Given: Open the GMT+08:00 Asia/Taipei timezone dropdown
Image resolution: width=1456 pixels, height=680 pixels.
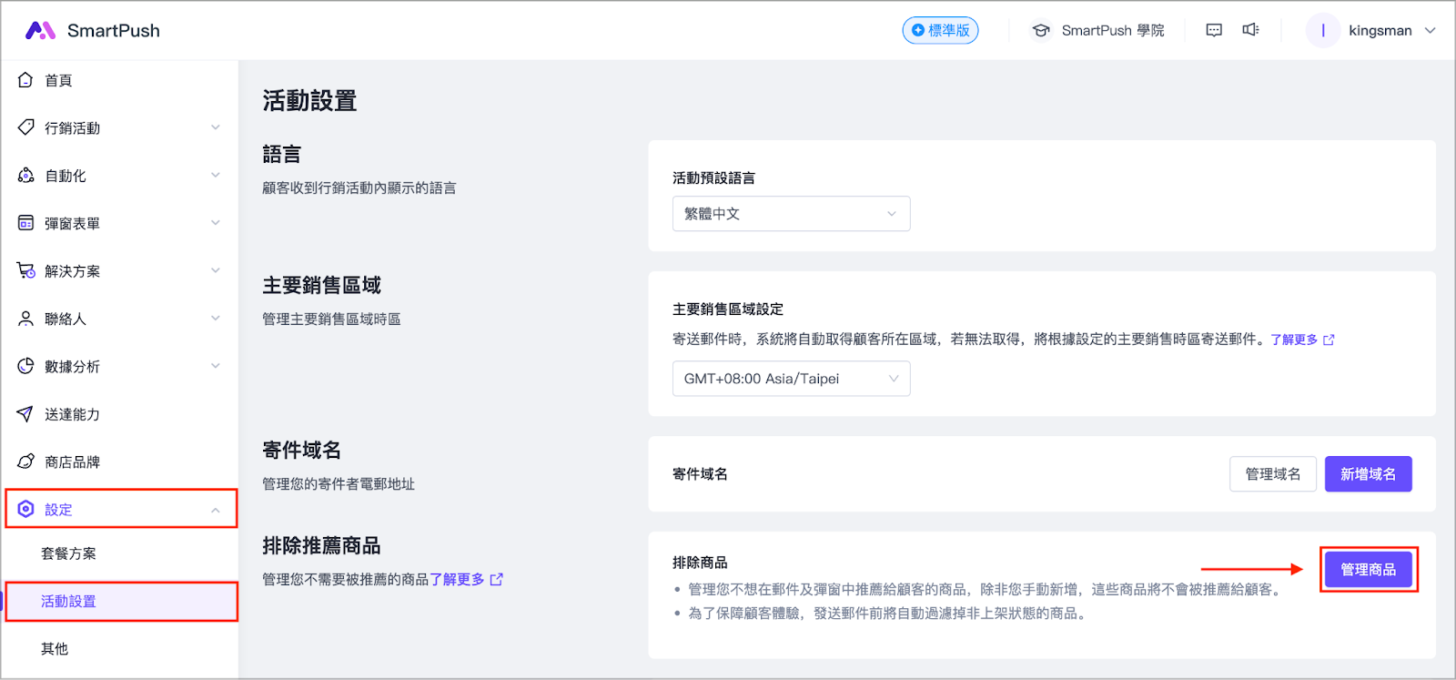Looking at the screenshot, I should 791,379.
